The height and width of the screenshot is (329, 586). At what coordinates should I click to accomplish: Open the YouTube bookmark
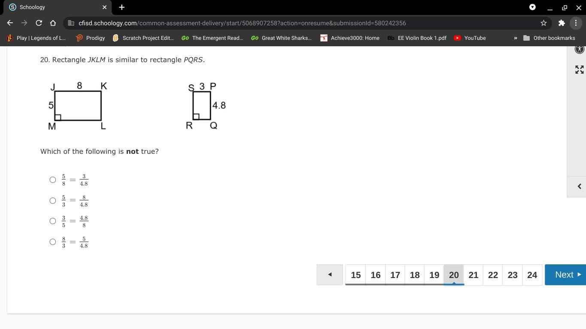tap(470, 38)
